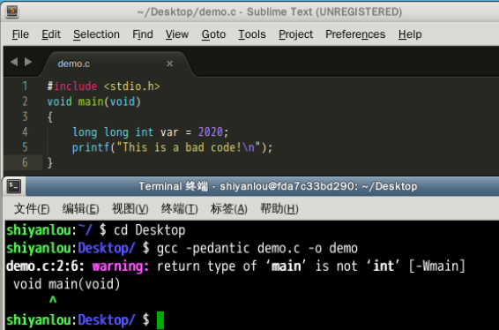Open the Terminal 视图(V) menu
This screenshot has height=330, width=499.
[x=130, y=209]
